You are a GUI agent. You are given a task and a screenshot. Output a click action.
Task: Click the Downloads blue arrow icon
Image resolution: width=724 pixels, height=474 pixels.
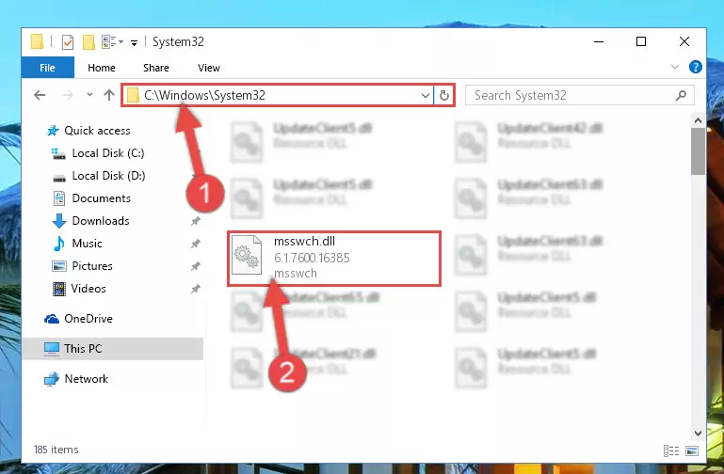[59, 221]
